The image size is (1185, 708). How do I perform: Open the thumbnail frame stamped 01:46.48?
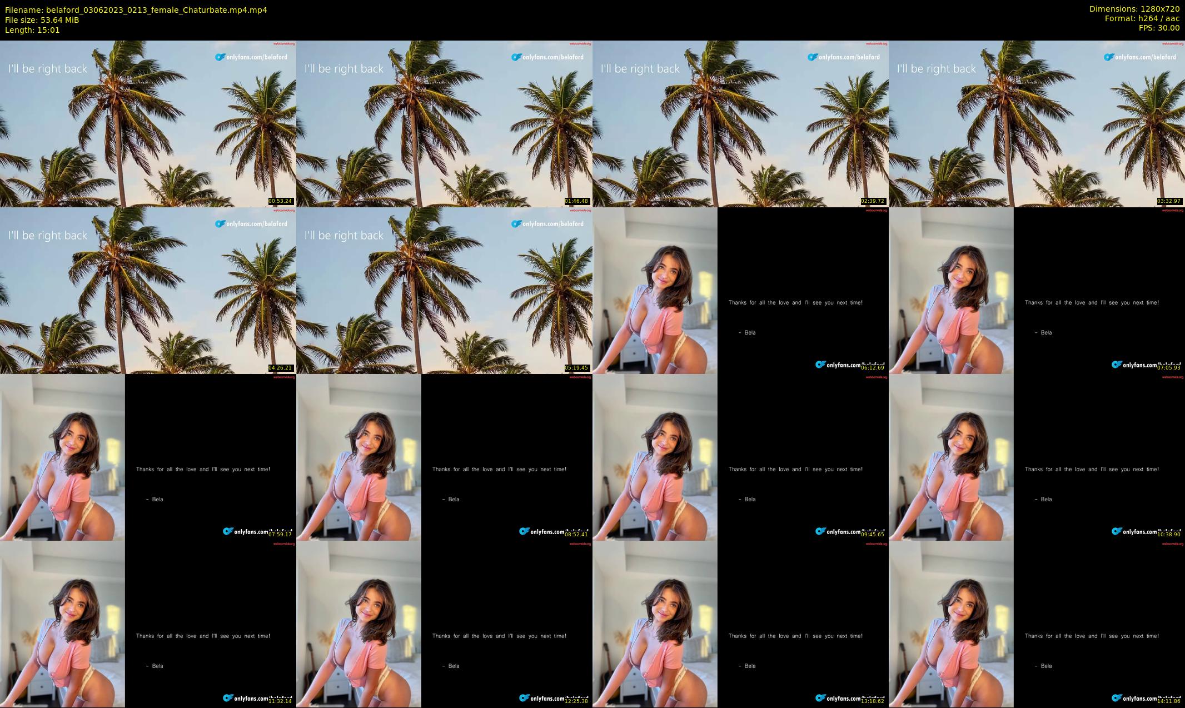(444, 123)
